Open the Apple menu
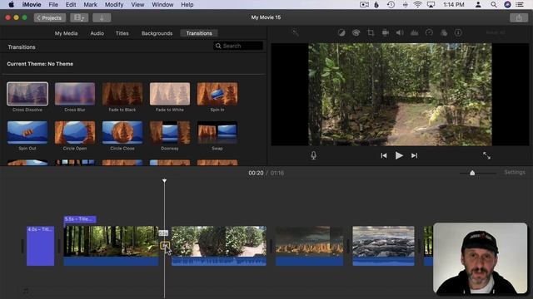The height and width of the screenshot is (299, 533). 11,5
